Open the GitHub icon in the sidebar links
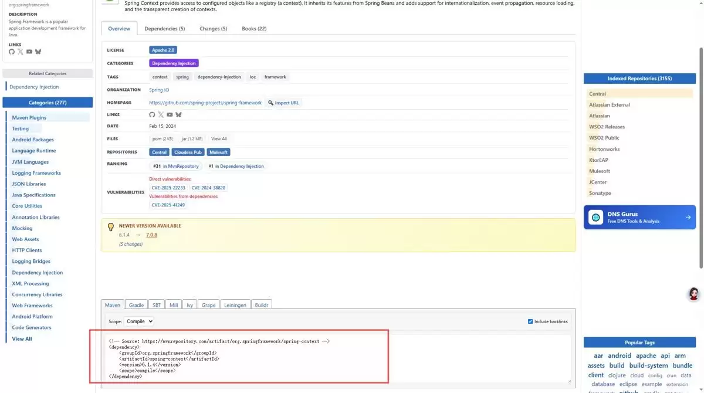Viewport: 704px width, 393px height. tap(12, 52)
